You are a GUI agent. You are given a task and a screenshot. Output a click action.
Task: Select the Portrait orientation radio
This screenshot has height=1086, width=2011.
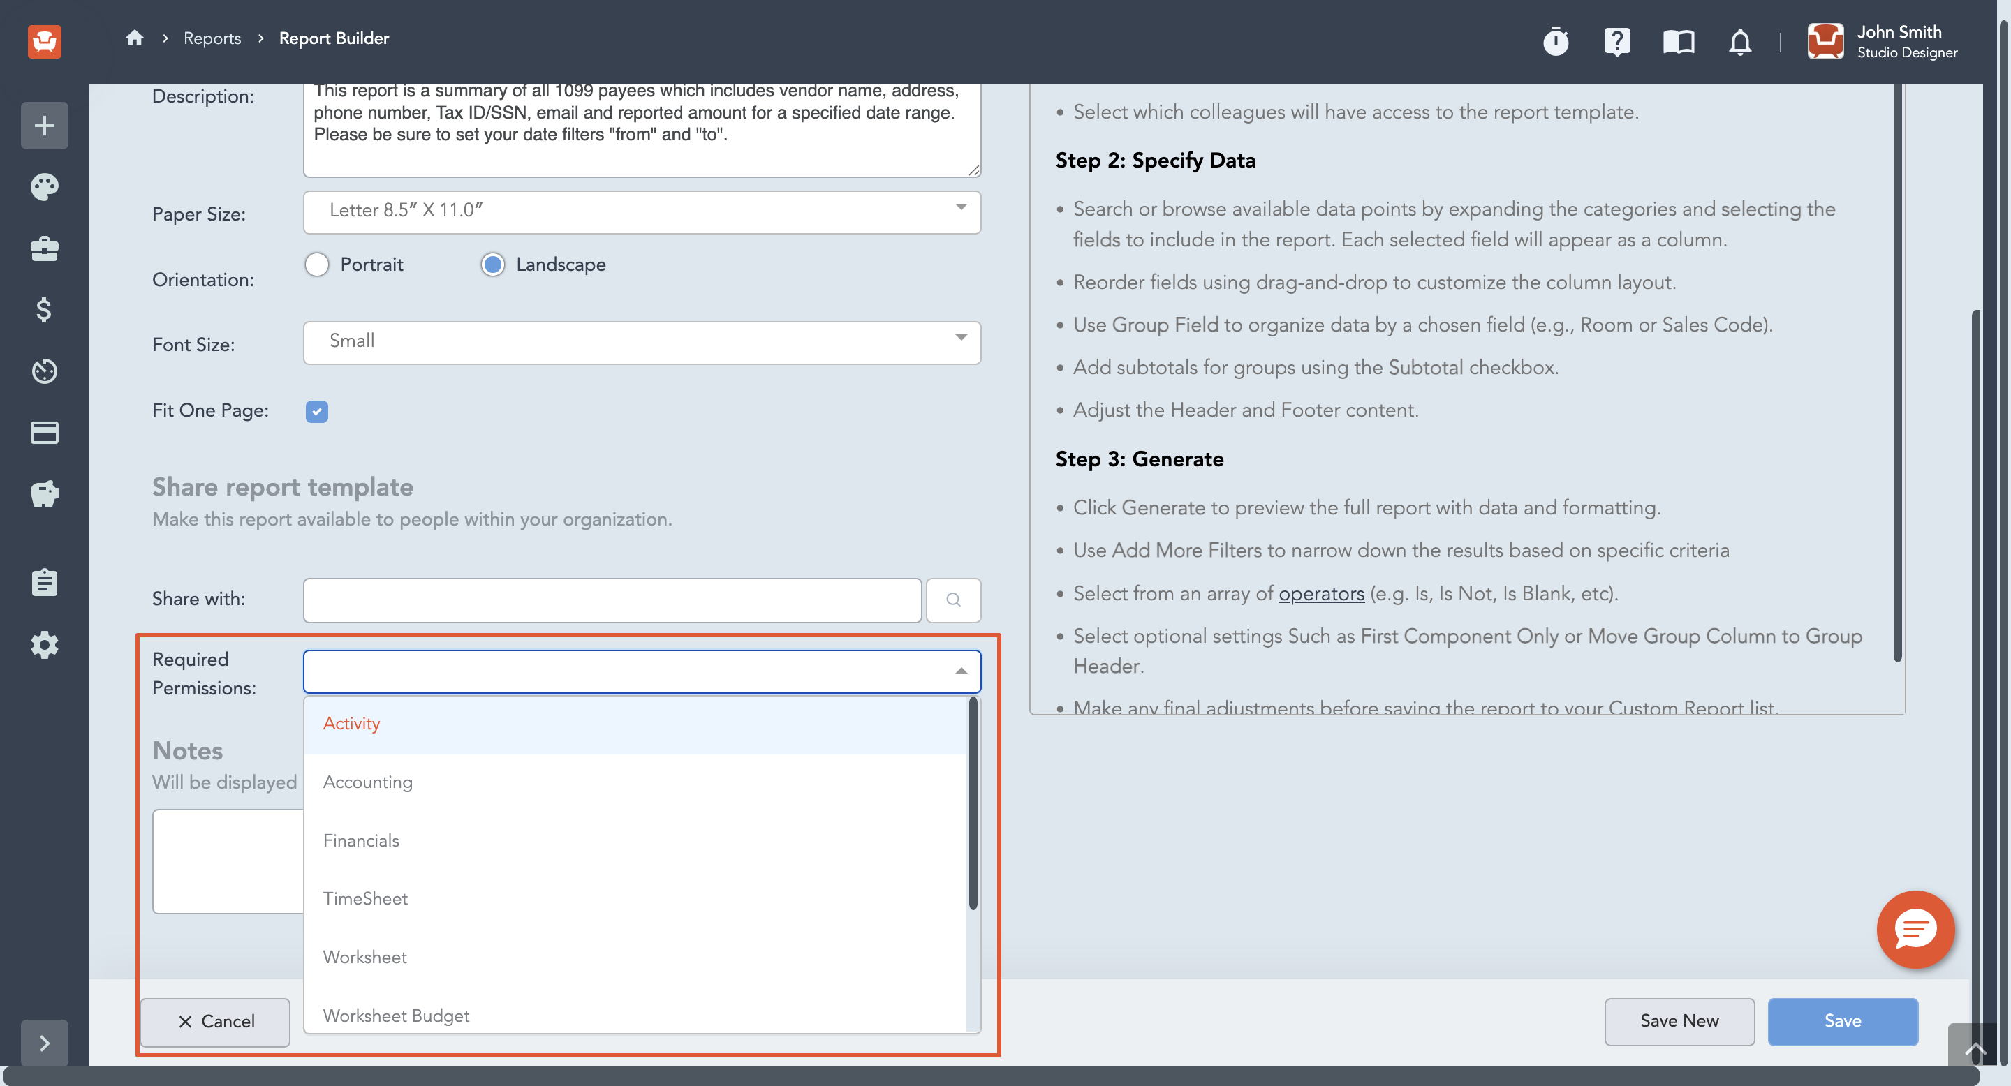pos(317,265)
